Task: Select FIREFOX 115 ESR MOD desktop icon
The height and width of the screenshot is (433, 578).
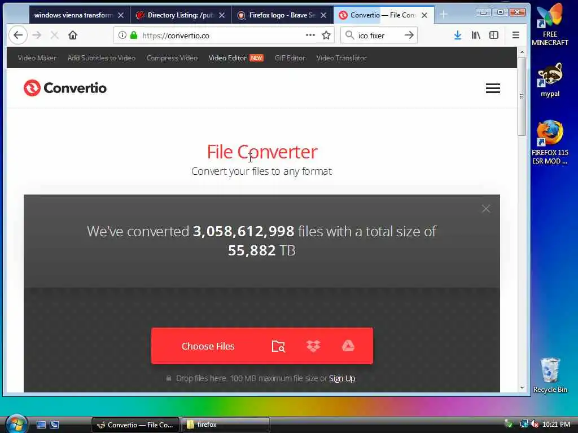Action: point(550,143)
